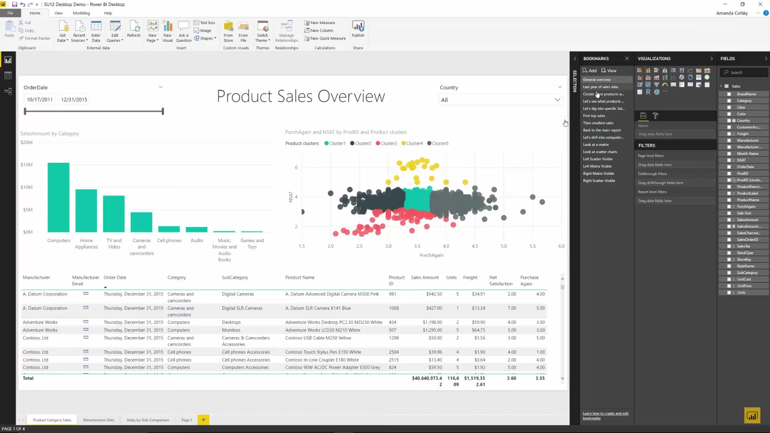
Task: Open Edit Queries in the ribbon
Action: [115, 31]
